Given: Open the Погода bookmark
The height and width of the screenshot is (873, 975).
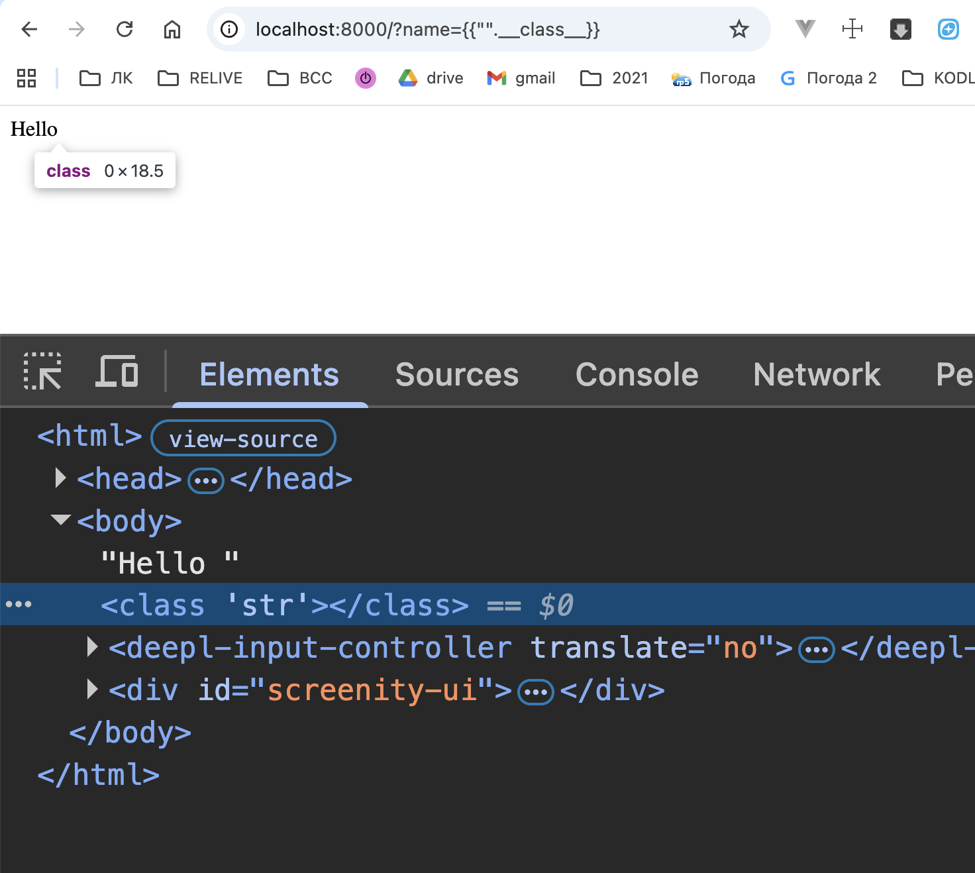Looking at the screenshot, I should coord(713,78).
